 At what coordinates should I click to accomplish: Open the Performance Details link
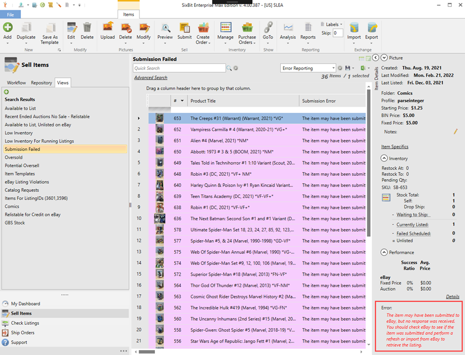click(x=453, y=297)
